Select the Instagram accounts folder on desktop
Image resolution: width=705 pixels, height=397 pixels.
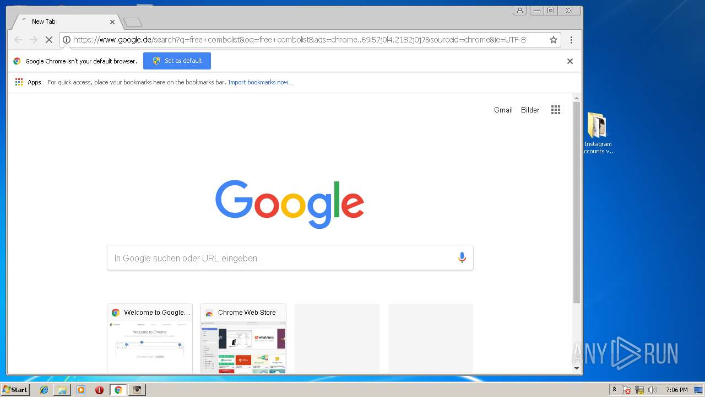598,133
